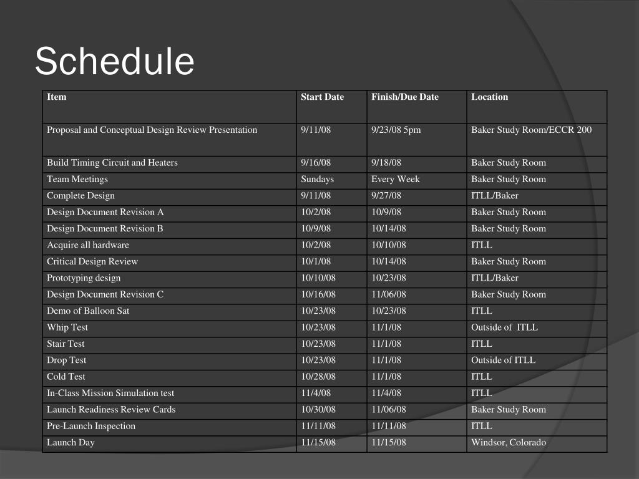The height and width of the screenshot is (479, 639).
Task: Click the Every Week cell
Action: [x=395, y=179]
